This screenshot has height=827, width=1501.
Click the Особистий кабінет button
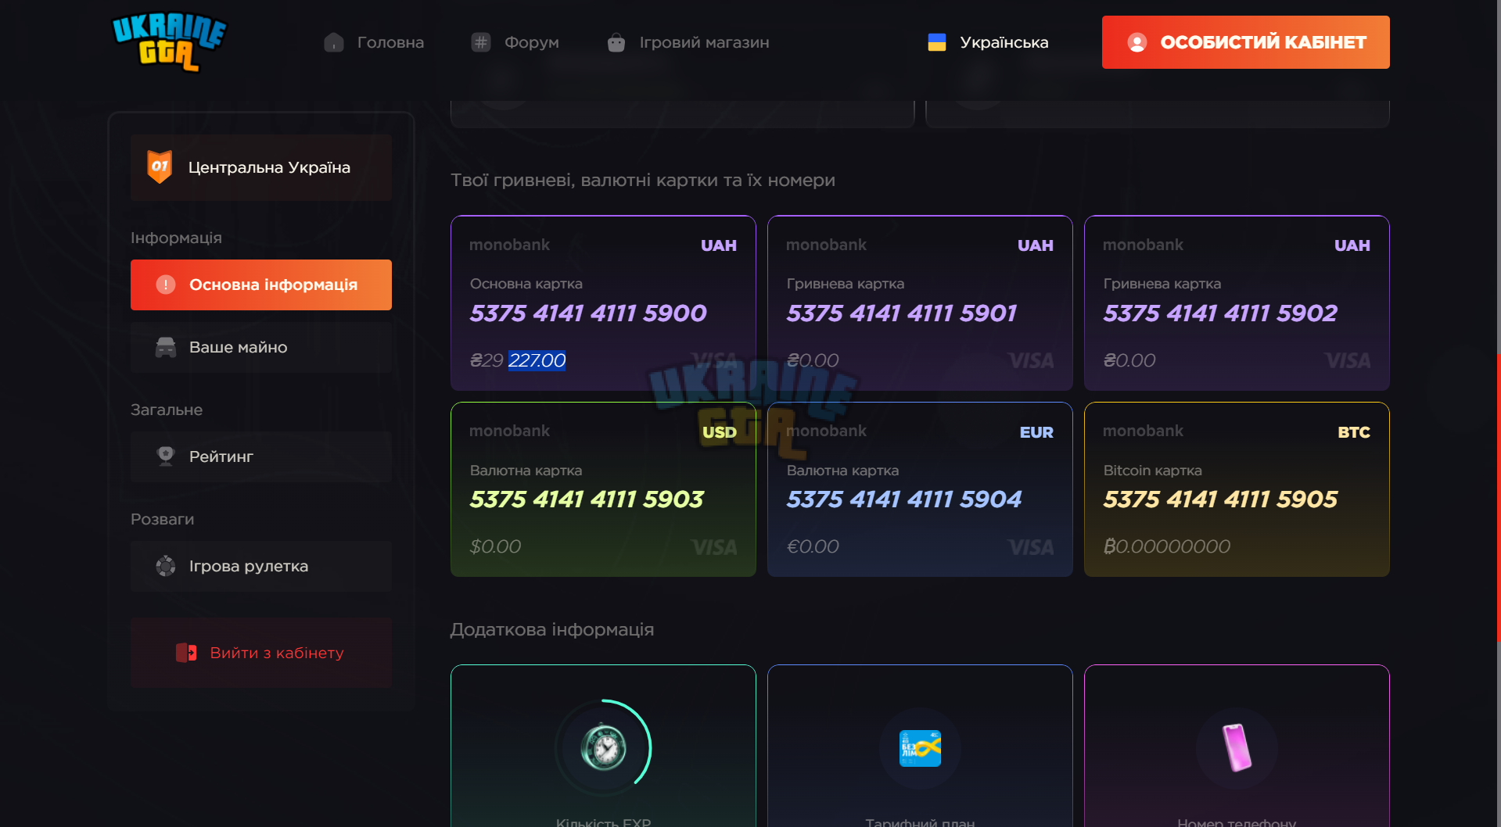(x=1245, y=42)
